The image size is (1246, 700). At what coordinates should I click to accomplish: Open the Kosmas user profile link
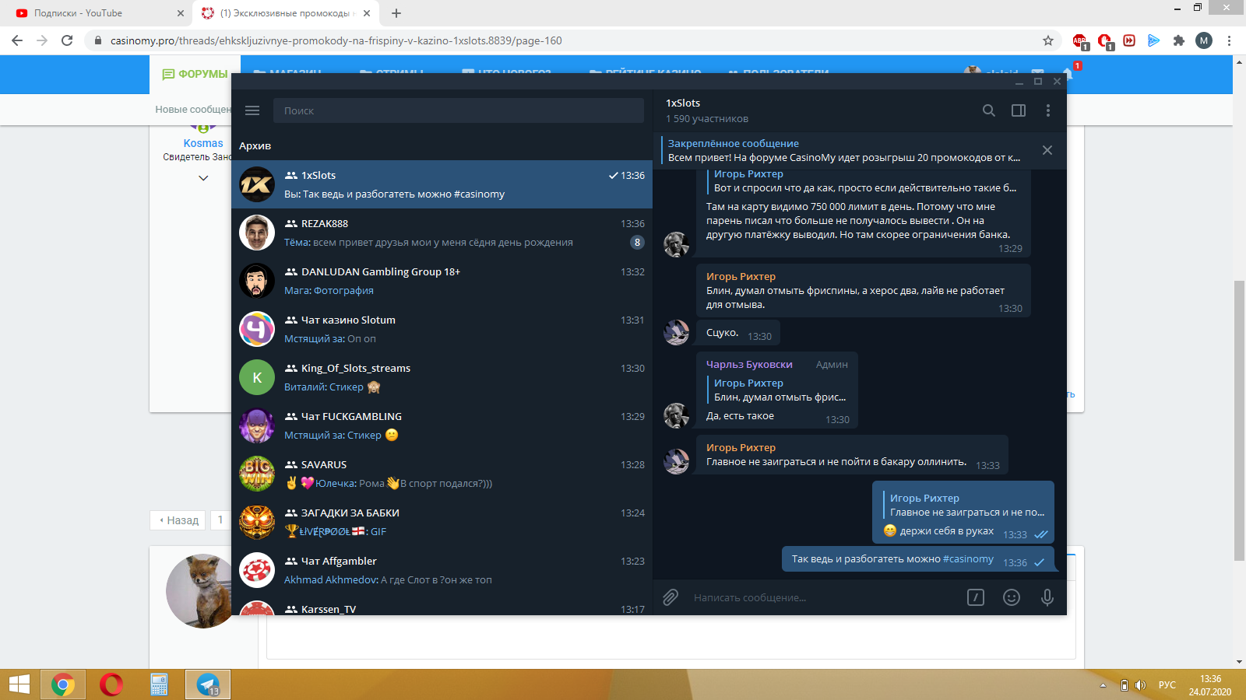[203, 143]
